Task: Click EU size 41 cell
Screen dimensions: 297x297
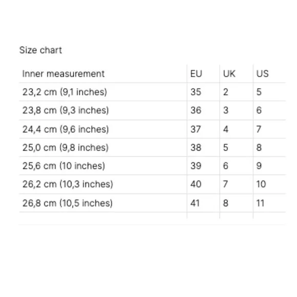Action: pyautogui.click(x=195, y=203)
